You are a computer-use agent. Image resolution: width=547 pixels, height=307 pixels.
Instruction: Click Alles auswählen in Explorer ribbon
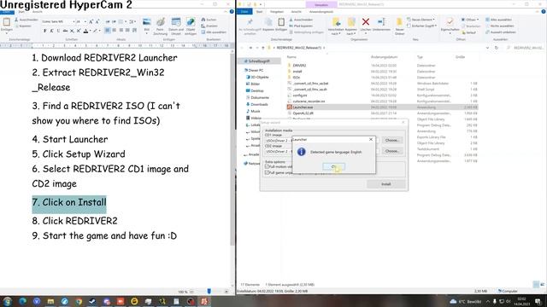tap(499, 20)
